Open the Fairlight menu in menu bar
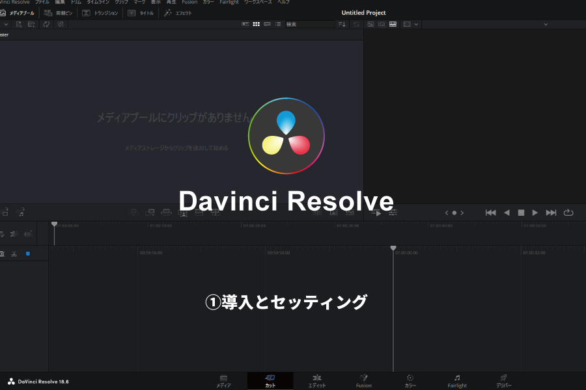The height and width of the screenshot is (390, 586). pyautogui.click(x=229, y=2)
